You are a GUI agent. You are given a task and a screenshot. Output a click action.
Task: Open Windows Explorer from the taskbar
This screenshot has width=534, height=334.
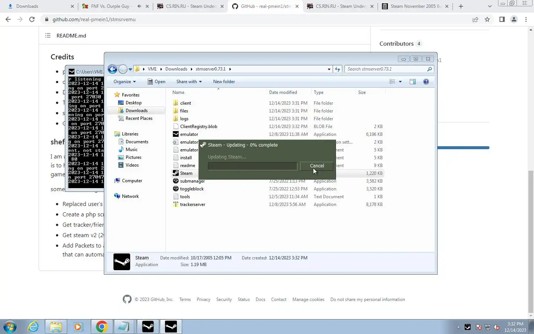56,327
